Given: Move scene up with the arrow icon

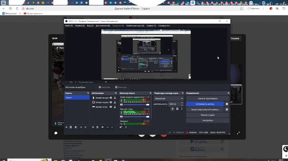Looking at the screenshot, I should pyautogui.click(x=81, y=127).
